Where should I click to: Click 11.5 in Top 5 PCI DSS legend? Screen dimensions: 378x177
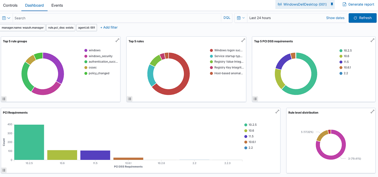(x=344, y=62)
